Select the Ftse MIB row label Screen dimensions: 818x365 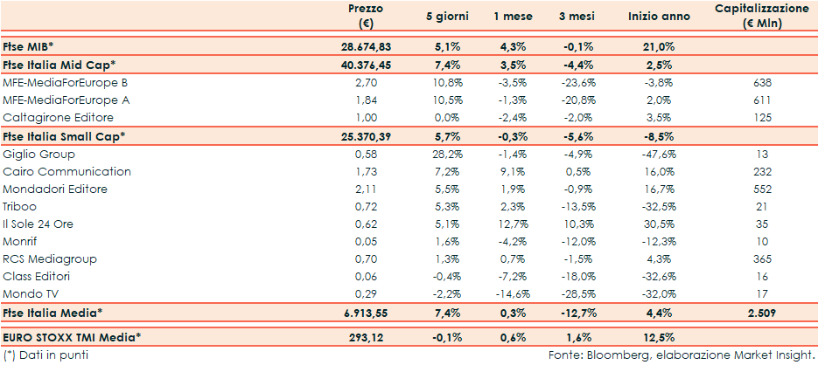click(27, 45)
